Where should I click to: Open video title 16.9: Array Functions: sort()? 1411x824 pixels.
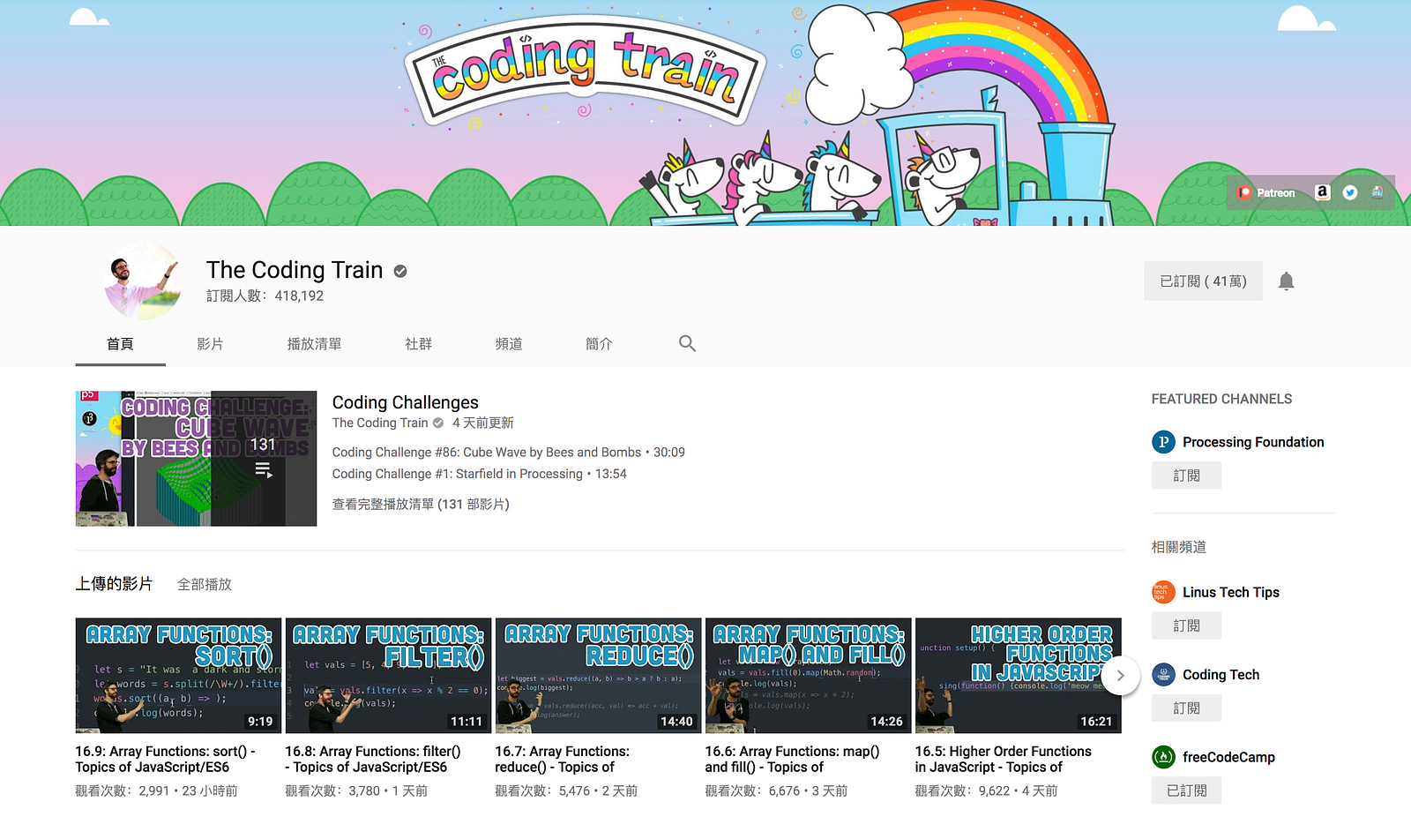point(166,760)
